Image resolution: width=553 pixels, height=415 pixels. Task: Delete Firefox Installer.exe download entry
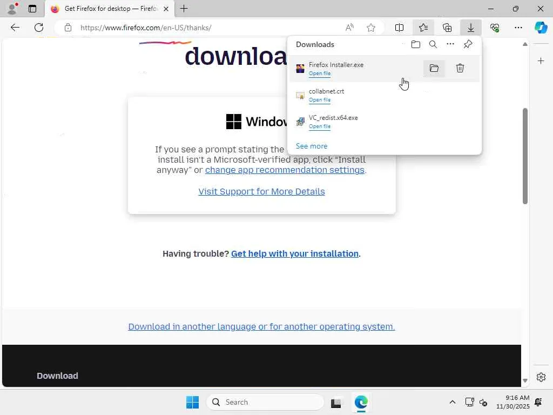pos(460,68)
